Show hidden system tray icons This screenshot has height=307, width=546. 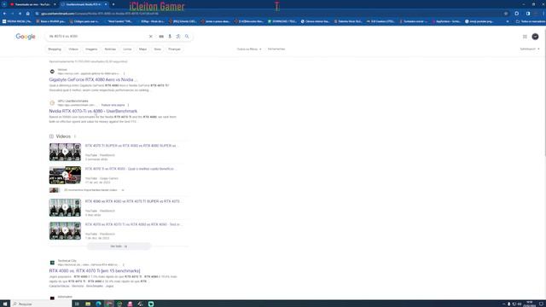click(x=503, y=304)
